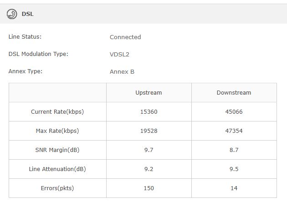Select the VDSL2 modulation type value
The width and height of the screenshot is (287, 202).
tap(119, 55)
